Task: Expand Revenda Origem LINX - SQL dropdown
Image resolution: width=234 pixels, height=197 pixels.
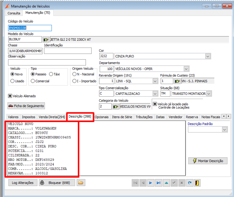Action: [x=155, y=81]
